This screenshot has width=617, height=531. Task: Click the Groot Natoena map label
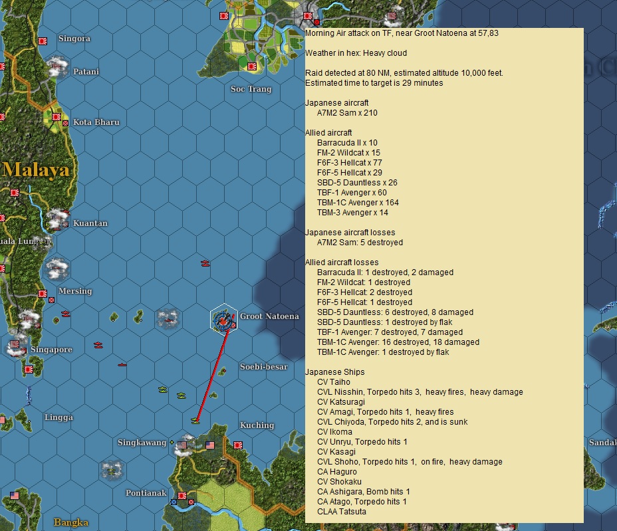coord(269,316)
